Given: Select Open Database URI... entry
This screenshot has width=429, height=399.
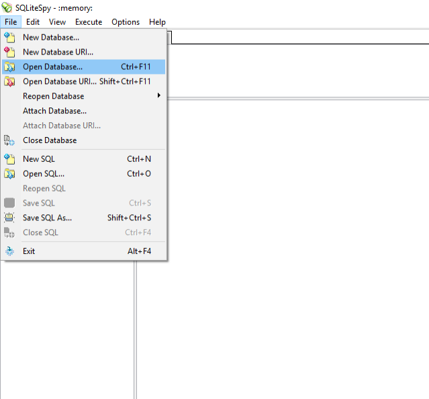Looking at the screenshot, I should point(83,81).
